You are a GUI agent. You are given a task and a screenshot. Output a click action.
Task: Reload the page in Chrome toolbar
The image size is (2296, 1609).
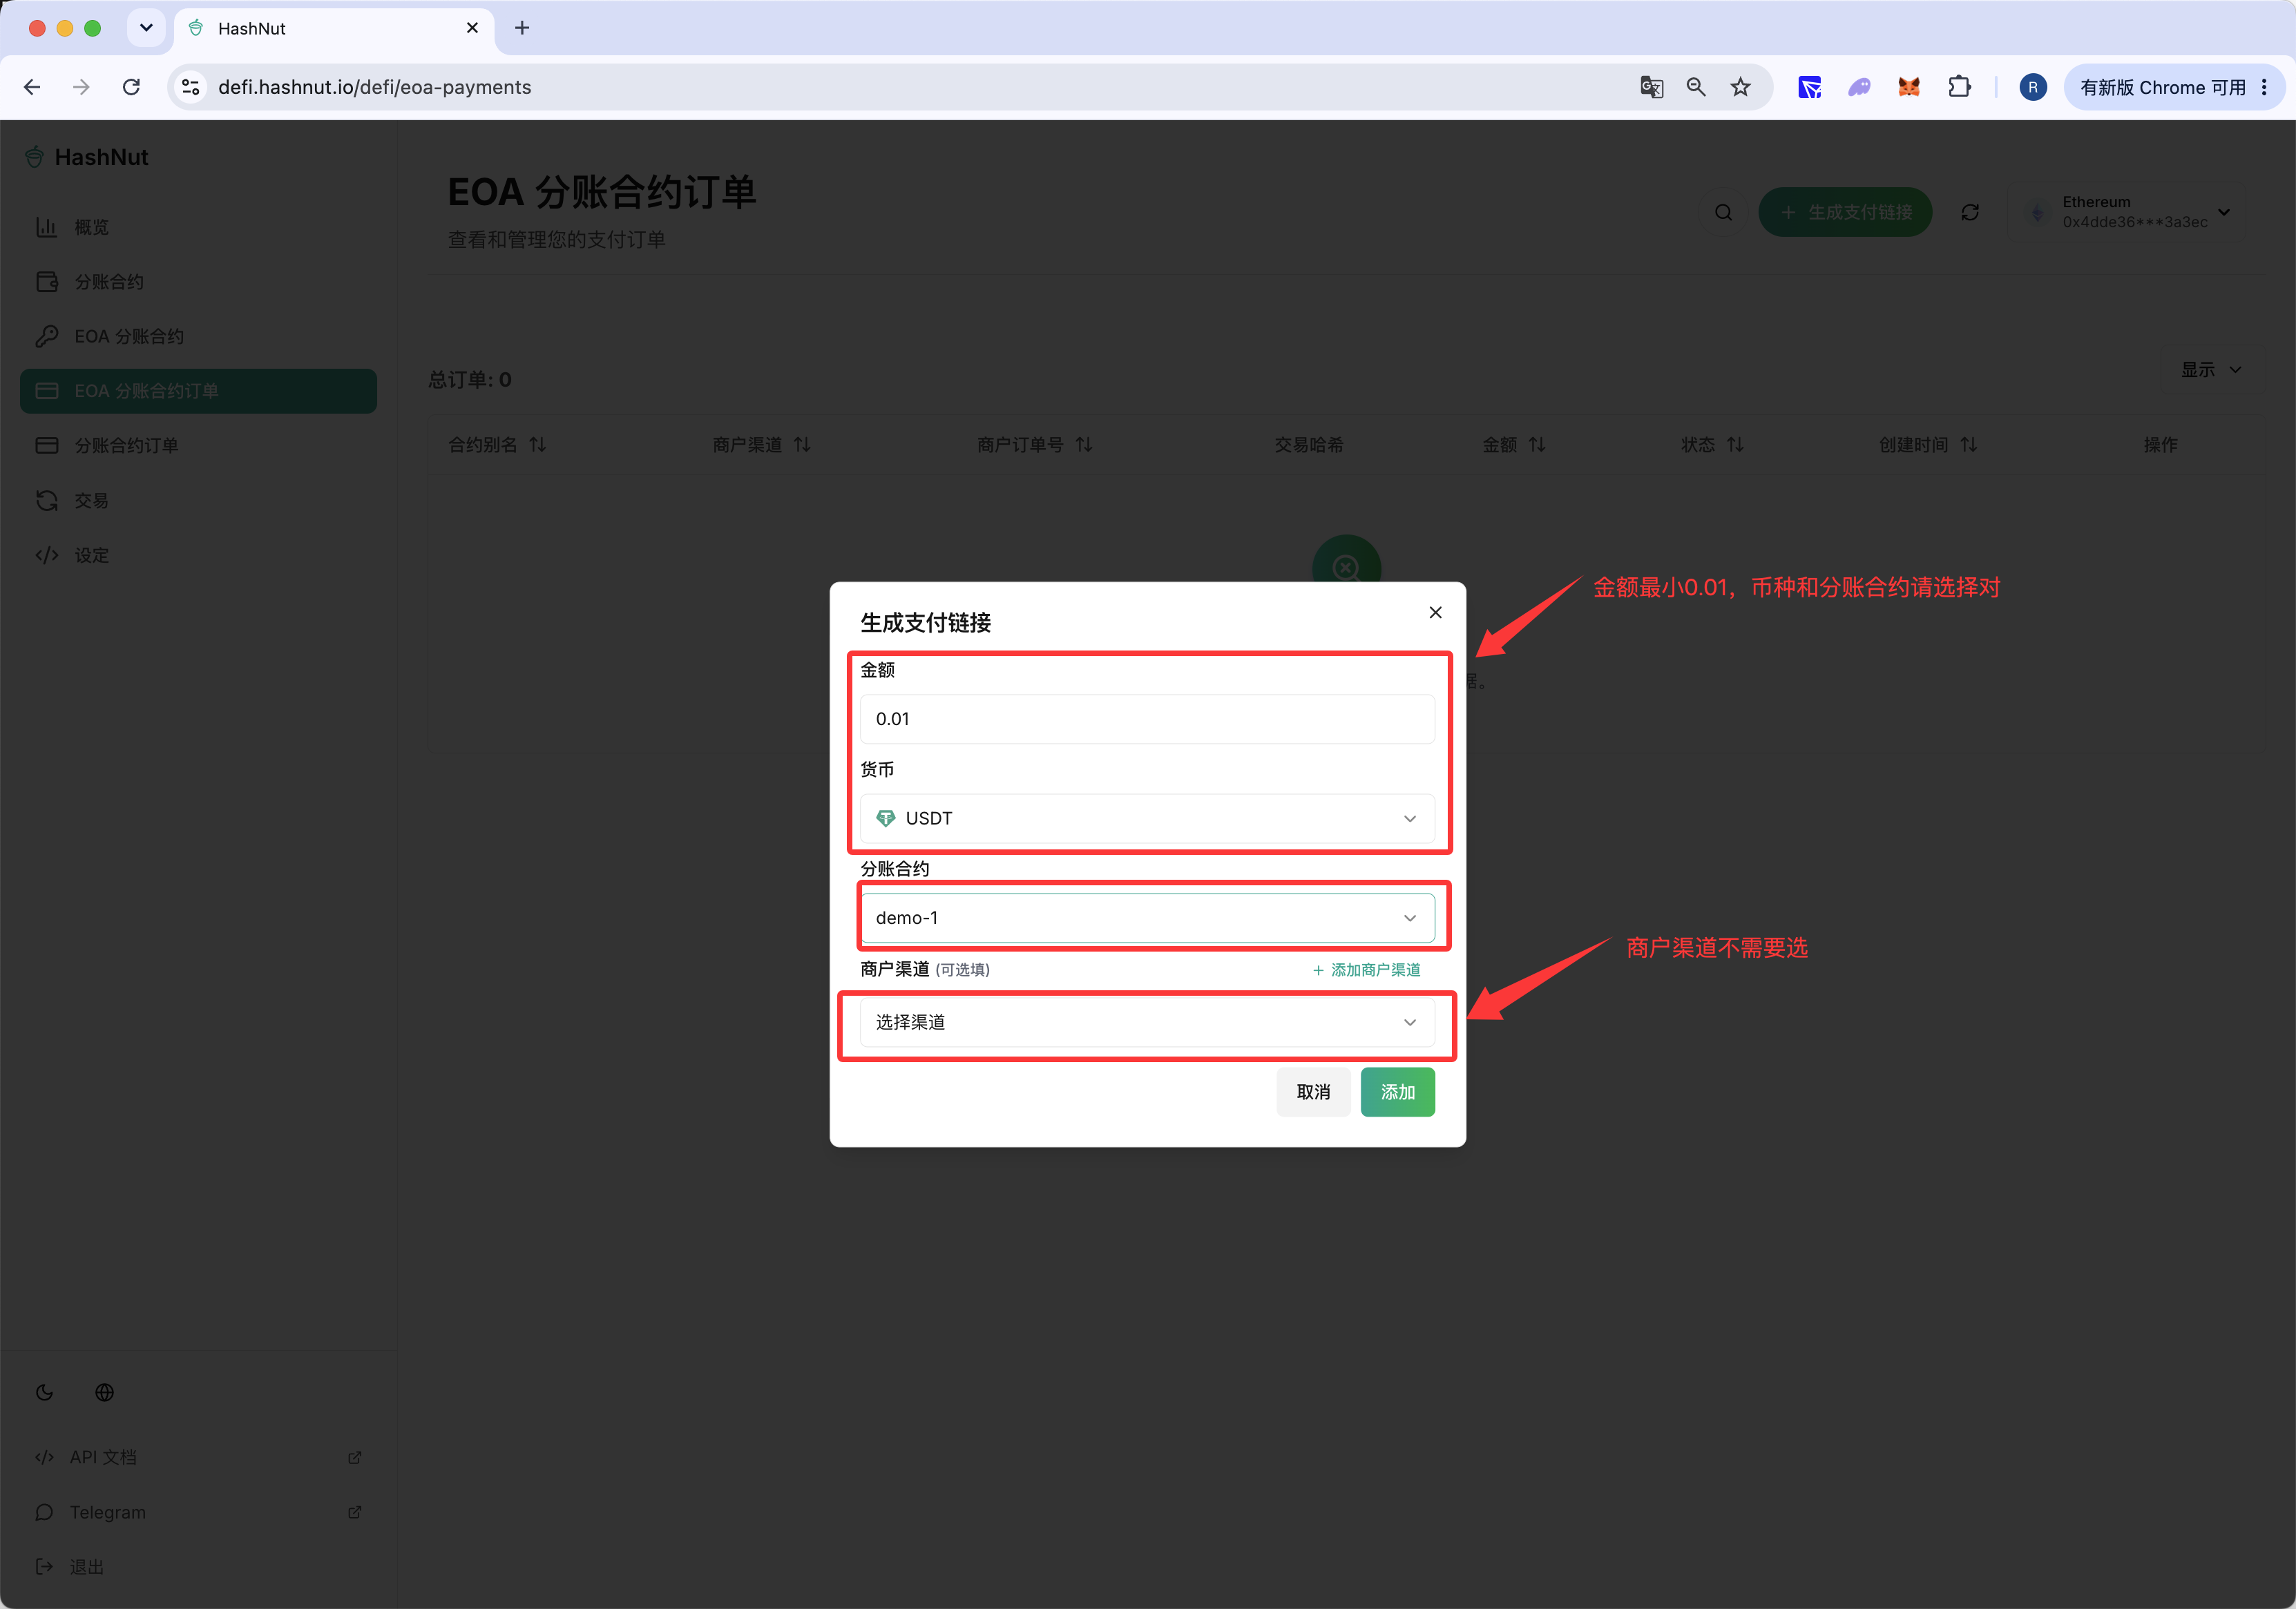coord(131,87)
